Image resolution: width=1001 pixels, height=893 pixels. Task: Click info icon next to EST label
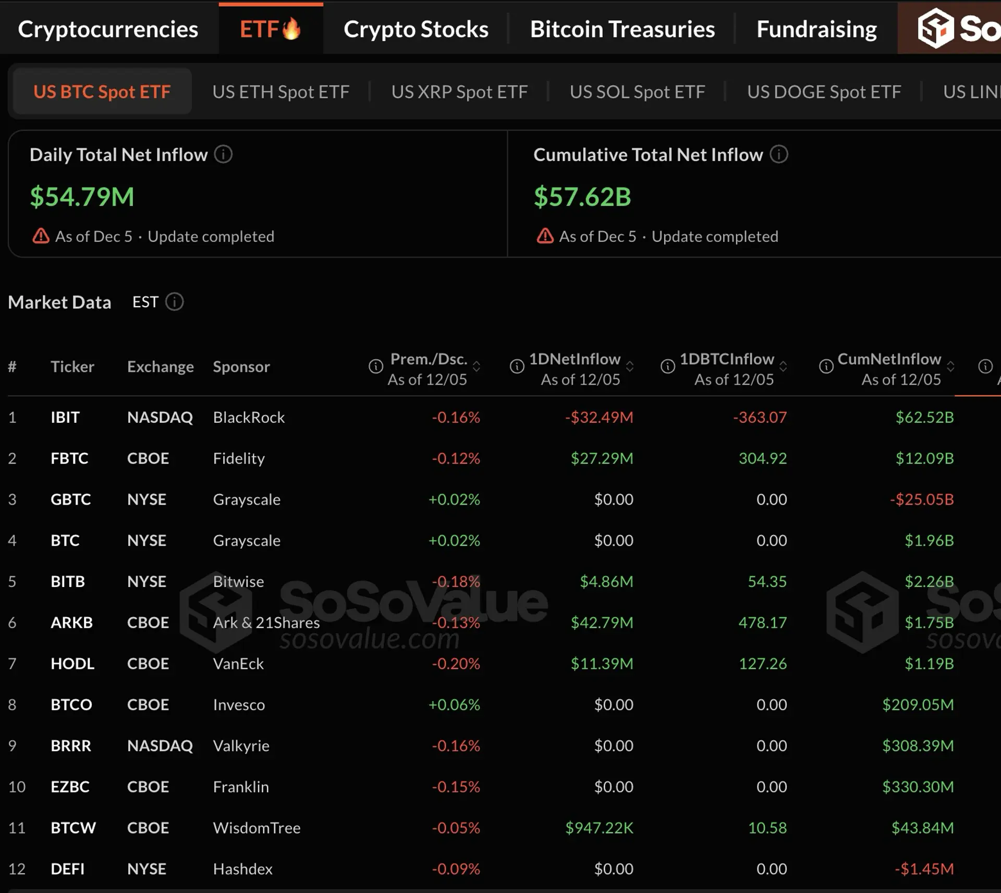174,302
